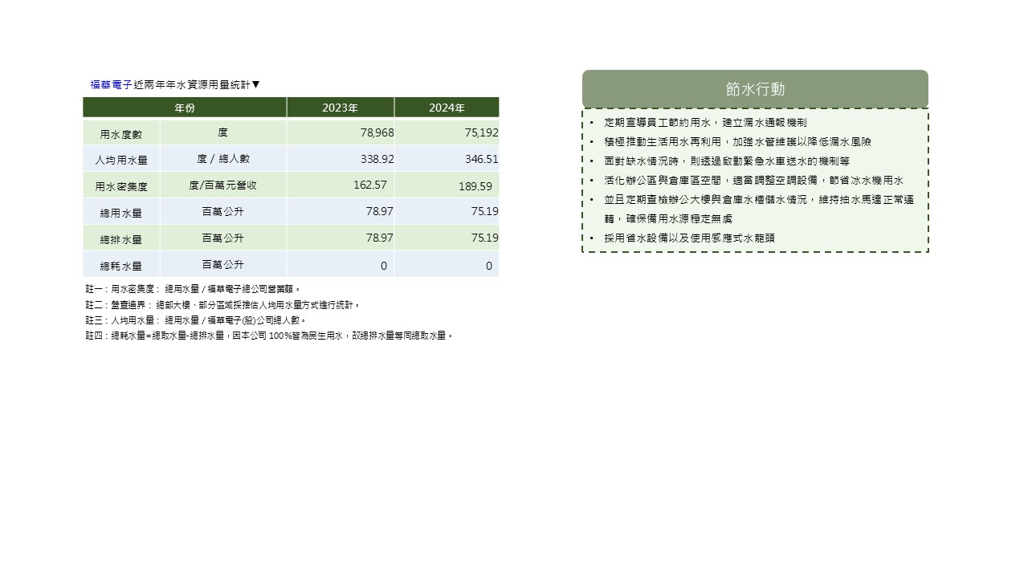This screenshot has width=1028, height=578.
Task: Select footnote 註二 about 盤查邊界
Action: 222,305
